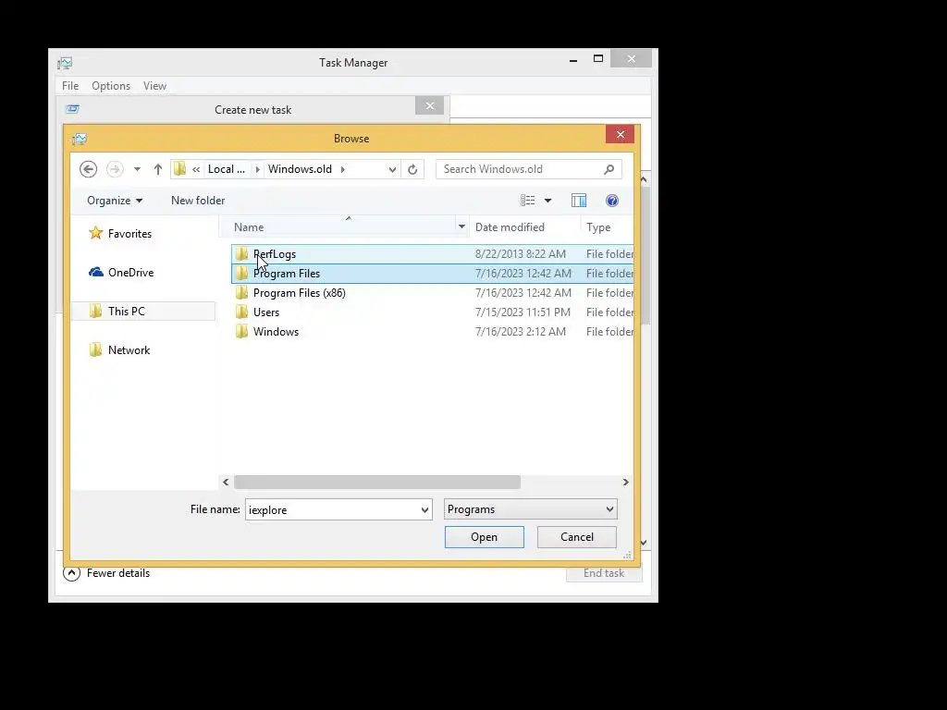Image resolution: width=947 pixels, height=710 pixels.
Task: Click the search magnifier icon
Action: (609, 170)
